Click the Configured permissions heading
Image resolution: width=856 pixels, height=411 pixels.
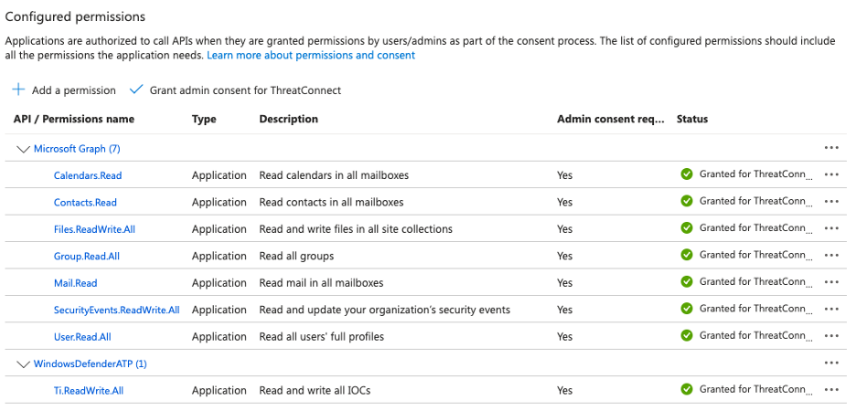[x=75, y=17]
